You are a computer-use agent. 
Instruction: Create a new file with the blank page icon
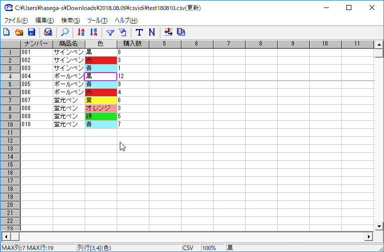point(7,32)
